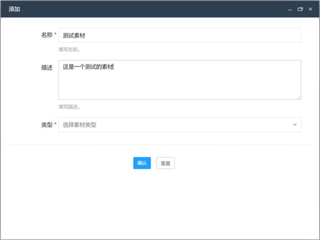This screenshot has width=320, height=240.
Task: Click the dropdown arrow of 类型 field
Action: (x=295, y=125)
